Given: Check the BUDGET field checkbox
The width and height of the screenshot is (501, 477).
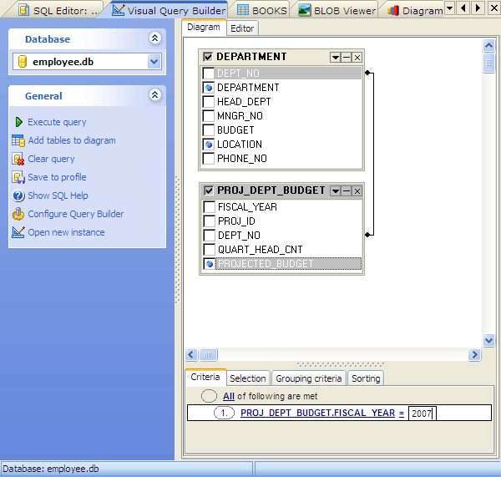Looking at the screenshot, I should 208,130.
